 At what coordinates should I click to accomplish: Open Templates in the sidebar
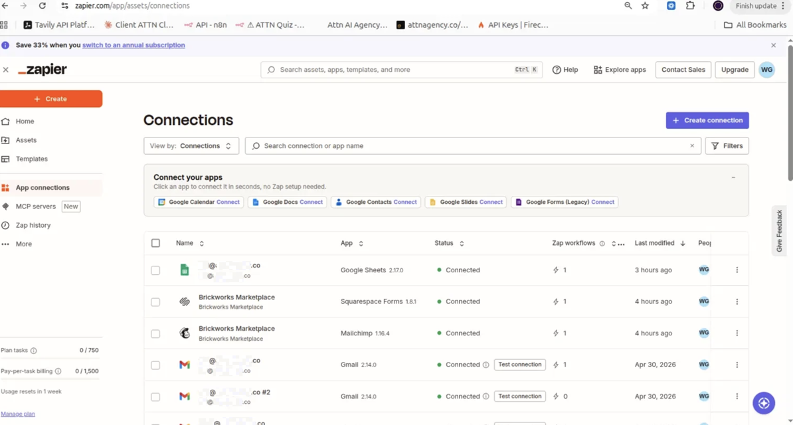click(x=31, y=159)
